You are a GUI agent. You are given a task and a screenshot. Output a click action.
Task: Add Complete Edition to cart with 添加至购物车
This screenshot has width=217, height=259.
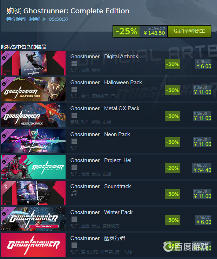pos(189,31)
